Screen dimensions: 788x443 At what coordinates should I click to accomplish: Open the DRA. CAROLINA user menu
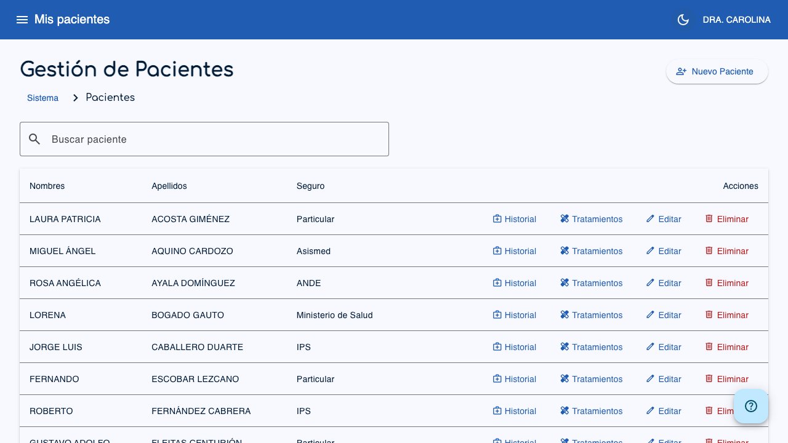pos(736,20)
